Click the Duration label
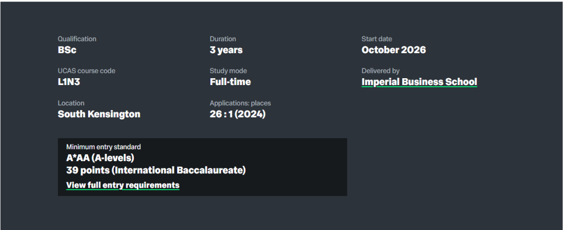This screenshot has width=564, height=230. [222, 39]
